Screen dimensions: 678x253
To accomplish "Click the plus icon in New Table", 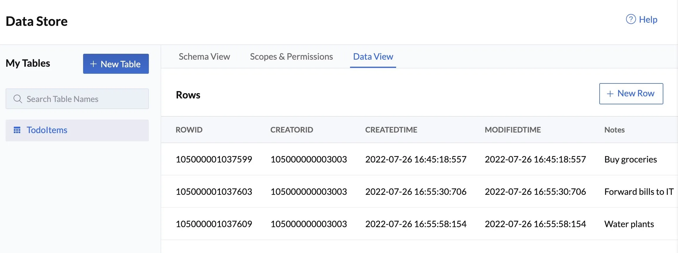I will (93, 64).
